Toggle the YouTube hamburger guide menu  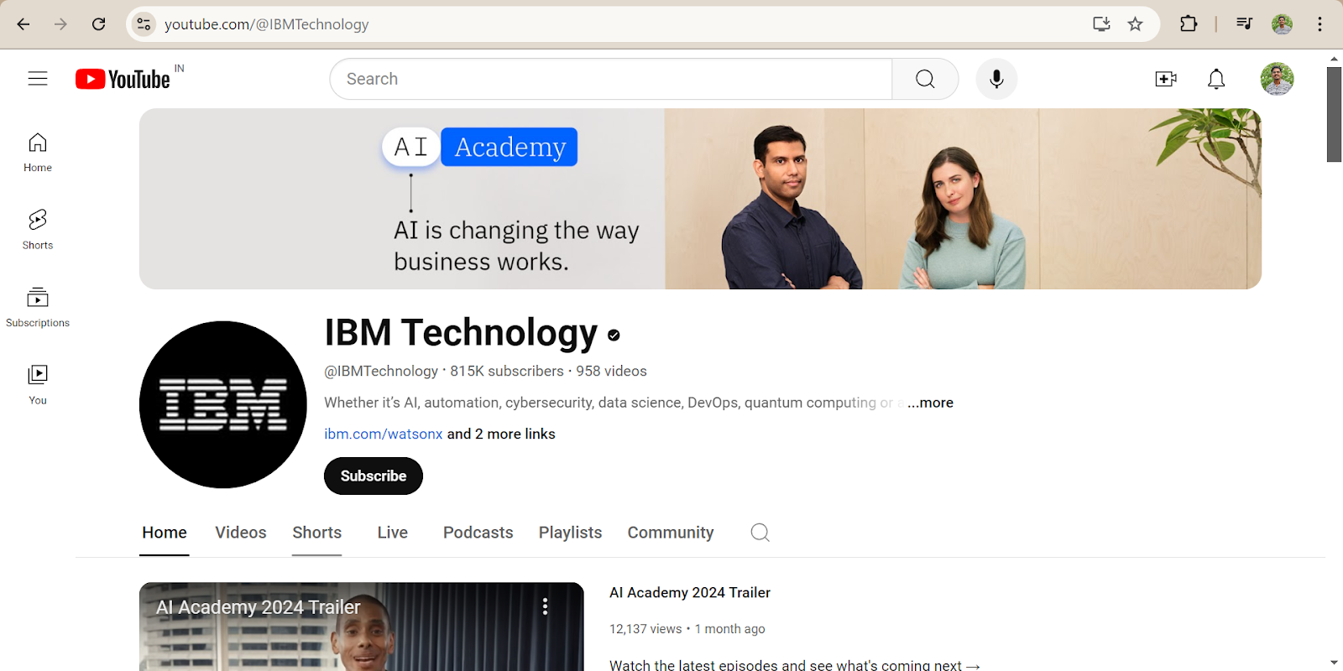tap(38, 79)
